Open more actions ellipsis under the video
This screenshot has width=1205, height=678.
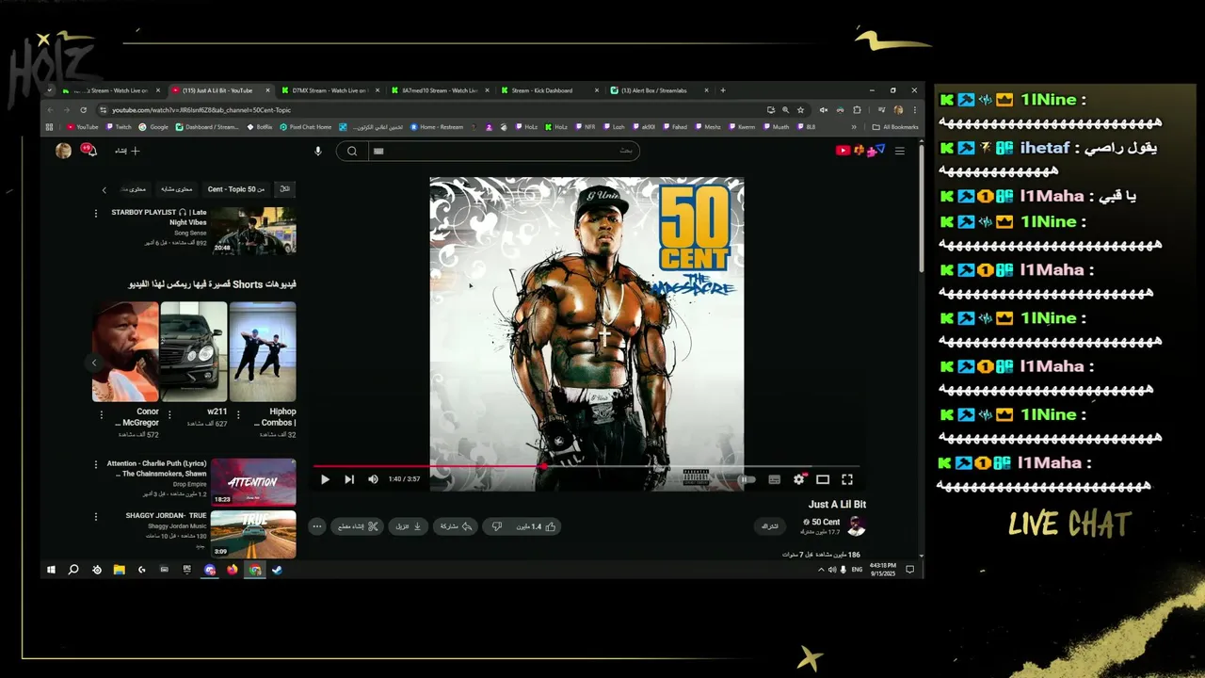(317, 526)
